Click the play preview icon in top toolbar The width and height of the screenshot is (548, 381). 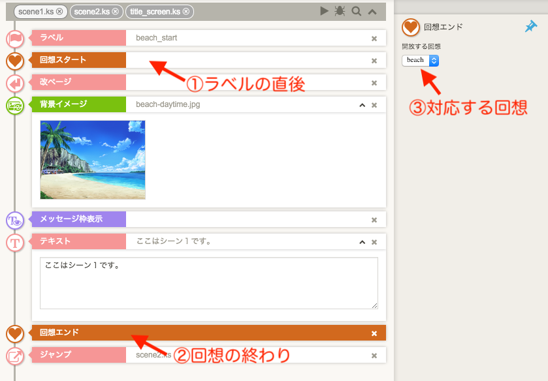pos(324,11)
